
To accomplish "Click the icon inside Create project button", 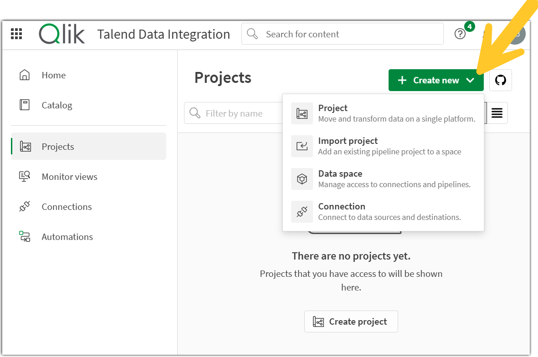I will point(318,321).
